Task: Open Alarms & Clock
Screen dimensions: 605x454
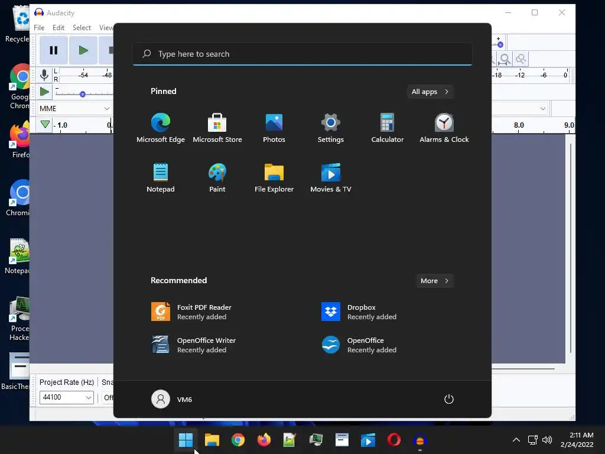Action: pos(444,128)
